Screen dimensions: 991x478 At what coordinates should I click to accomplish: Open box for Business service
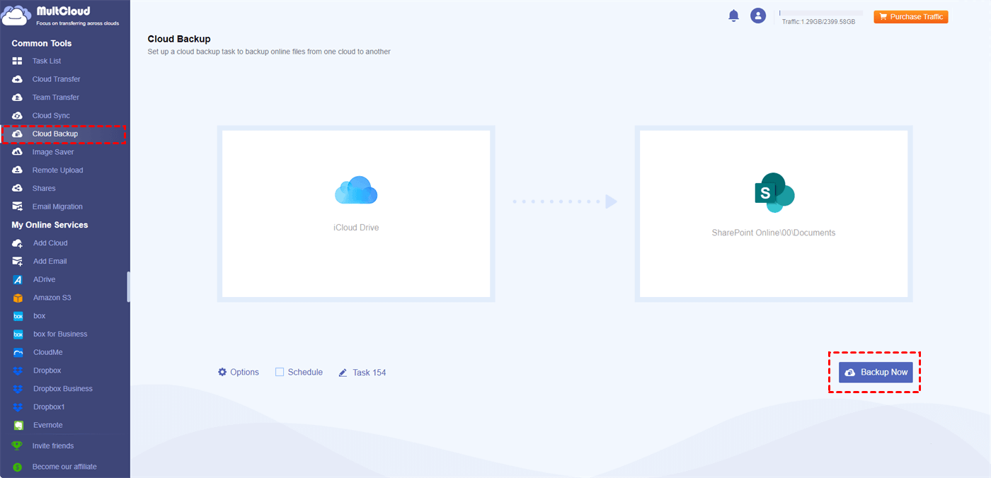click(x=60, y=334)
